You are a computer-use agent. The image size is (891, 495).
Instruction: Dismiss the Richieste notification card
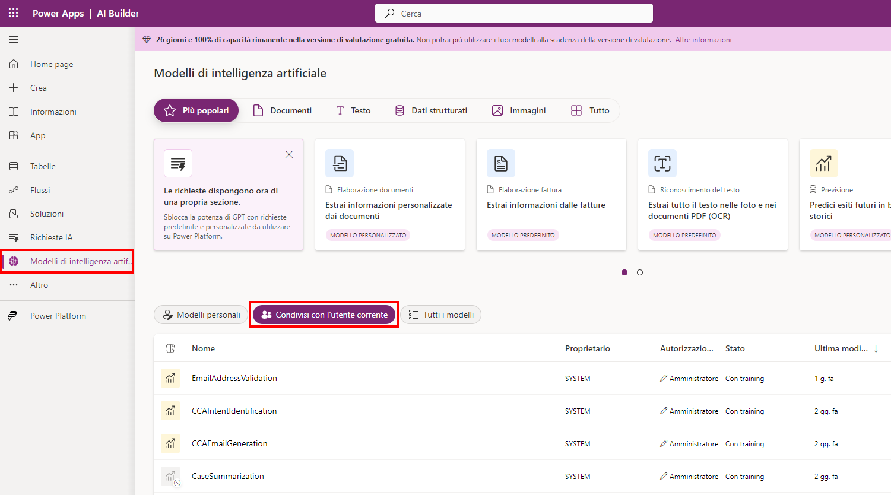coord(289,154)
